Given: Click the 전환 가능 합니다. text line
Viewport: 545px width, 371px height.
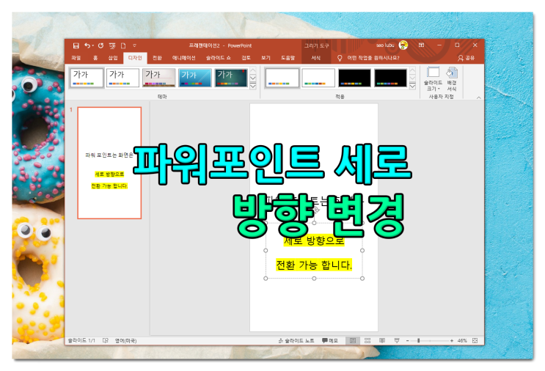Looking at the screenshot, I should point(314,265).
